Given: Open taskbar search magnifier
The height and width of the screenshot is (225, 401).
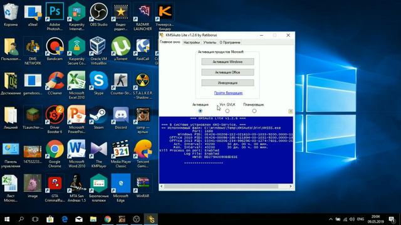Looking at the screenshot, I should 21,219.
